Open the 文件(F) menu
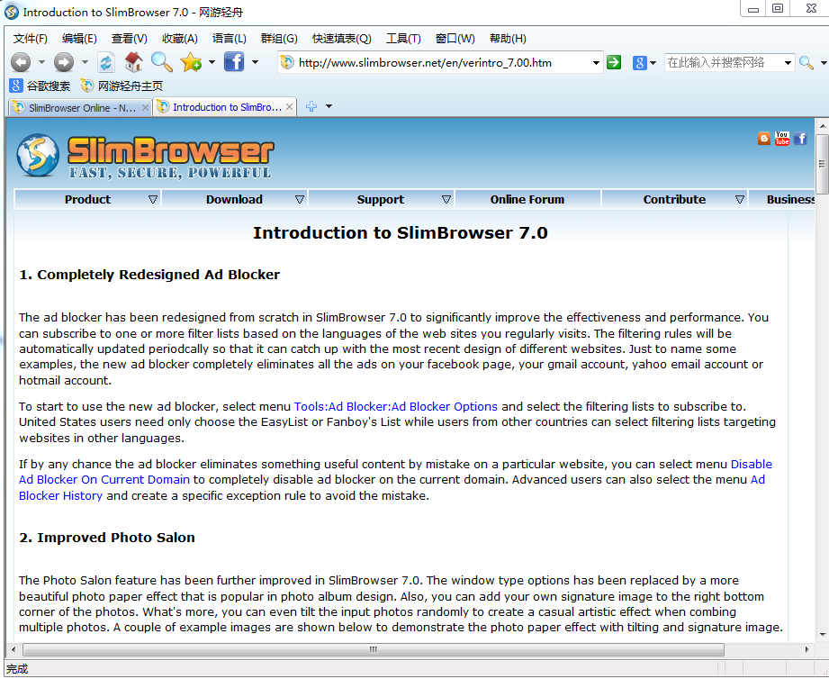The height and width of the screenshot is (679, 829). 30,39
